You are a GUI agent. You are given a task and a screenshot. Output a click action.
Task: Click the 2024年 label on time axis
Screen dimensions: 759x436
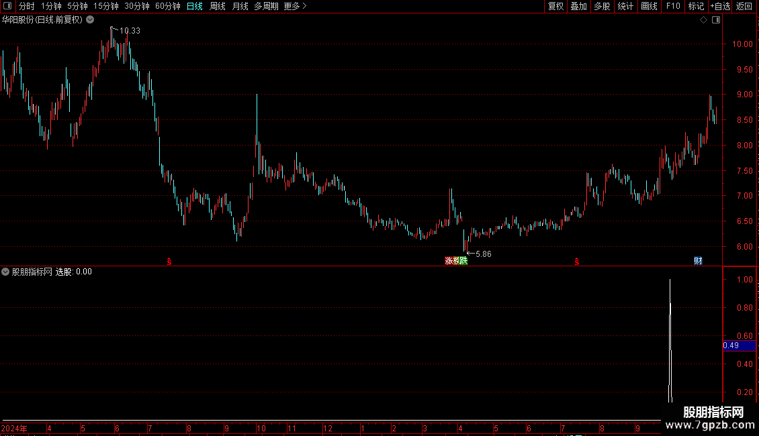(x=14, y=428)
